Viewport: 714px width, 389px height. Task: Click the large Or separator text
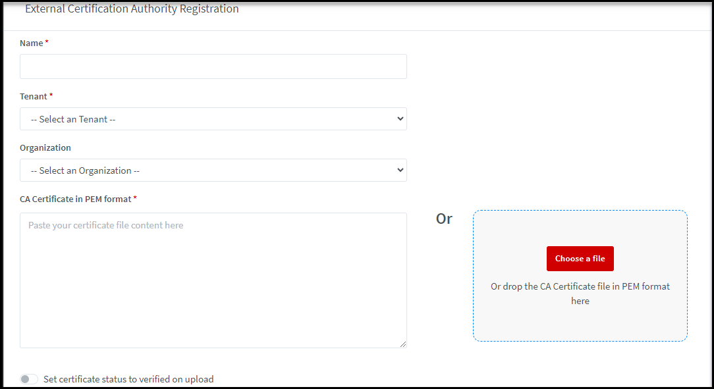pyautogui.click(x=444, y=219)
